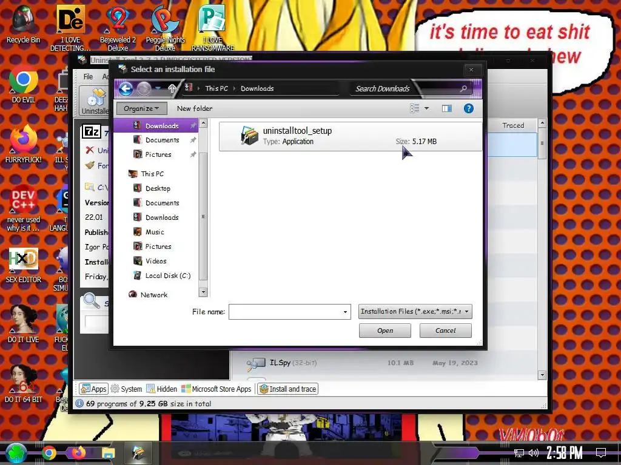Click the New folder button
The image size is (621, 465).
pos(195,108)
